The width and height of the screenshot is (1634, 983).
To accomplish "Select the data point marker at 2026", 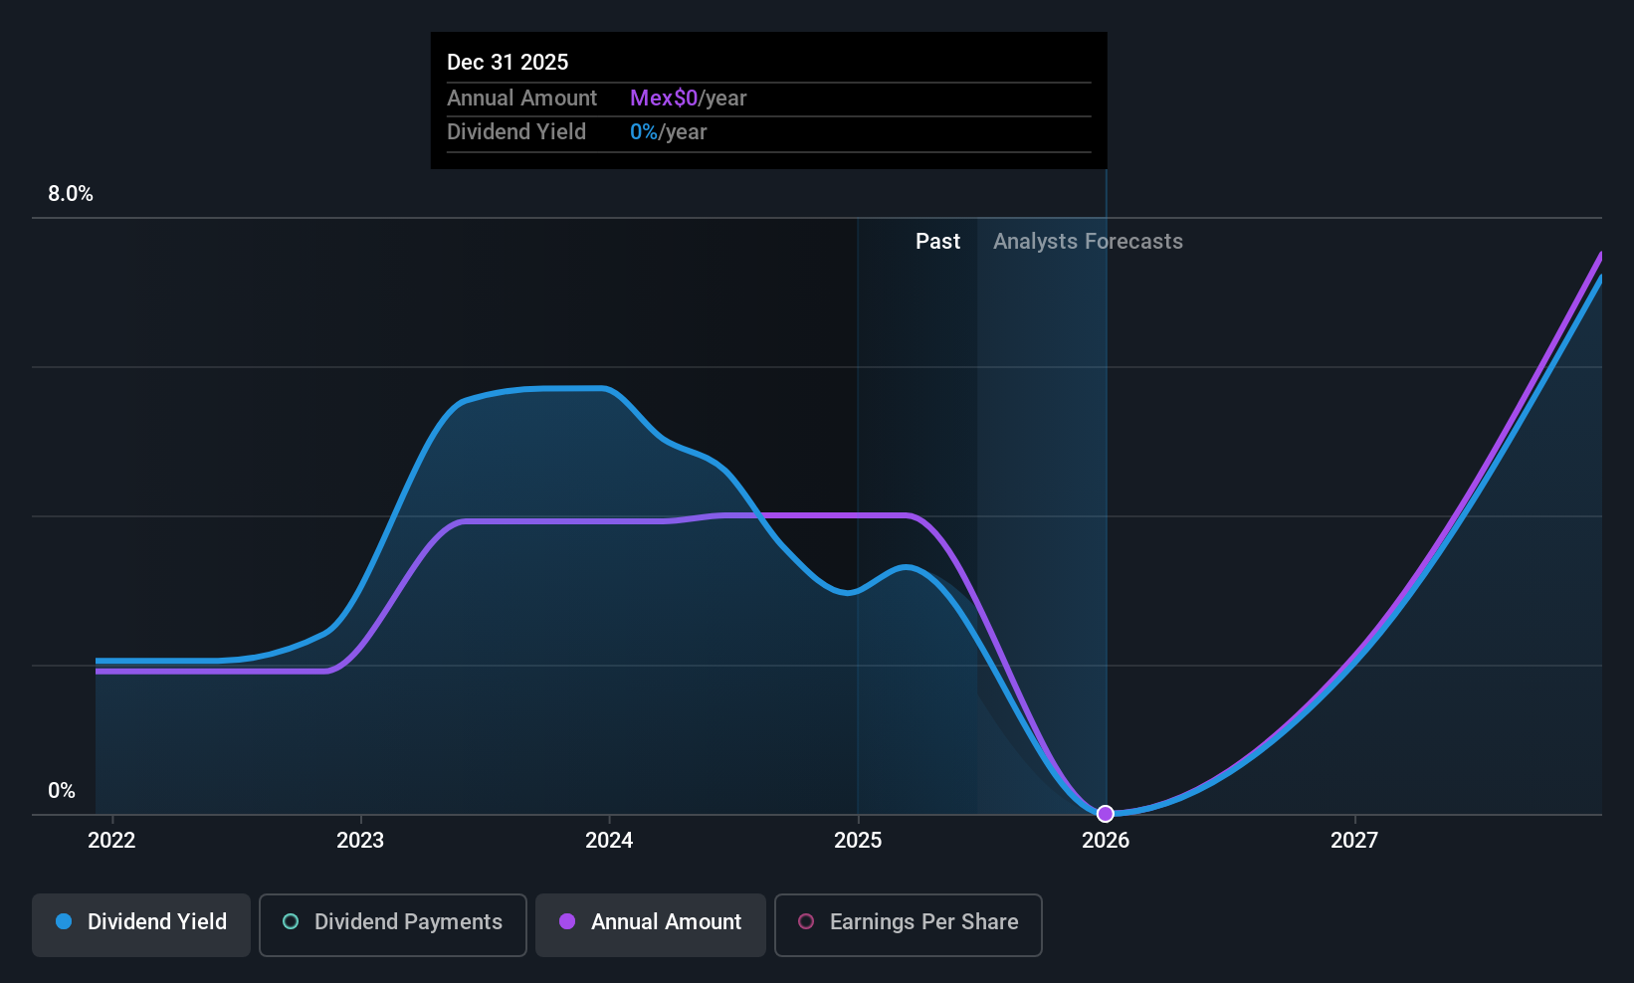I will click(x=1105, y=814).
